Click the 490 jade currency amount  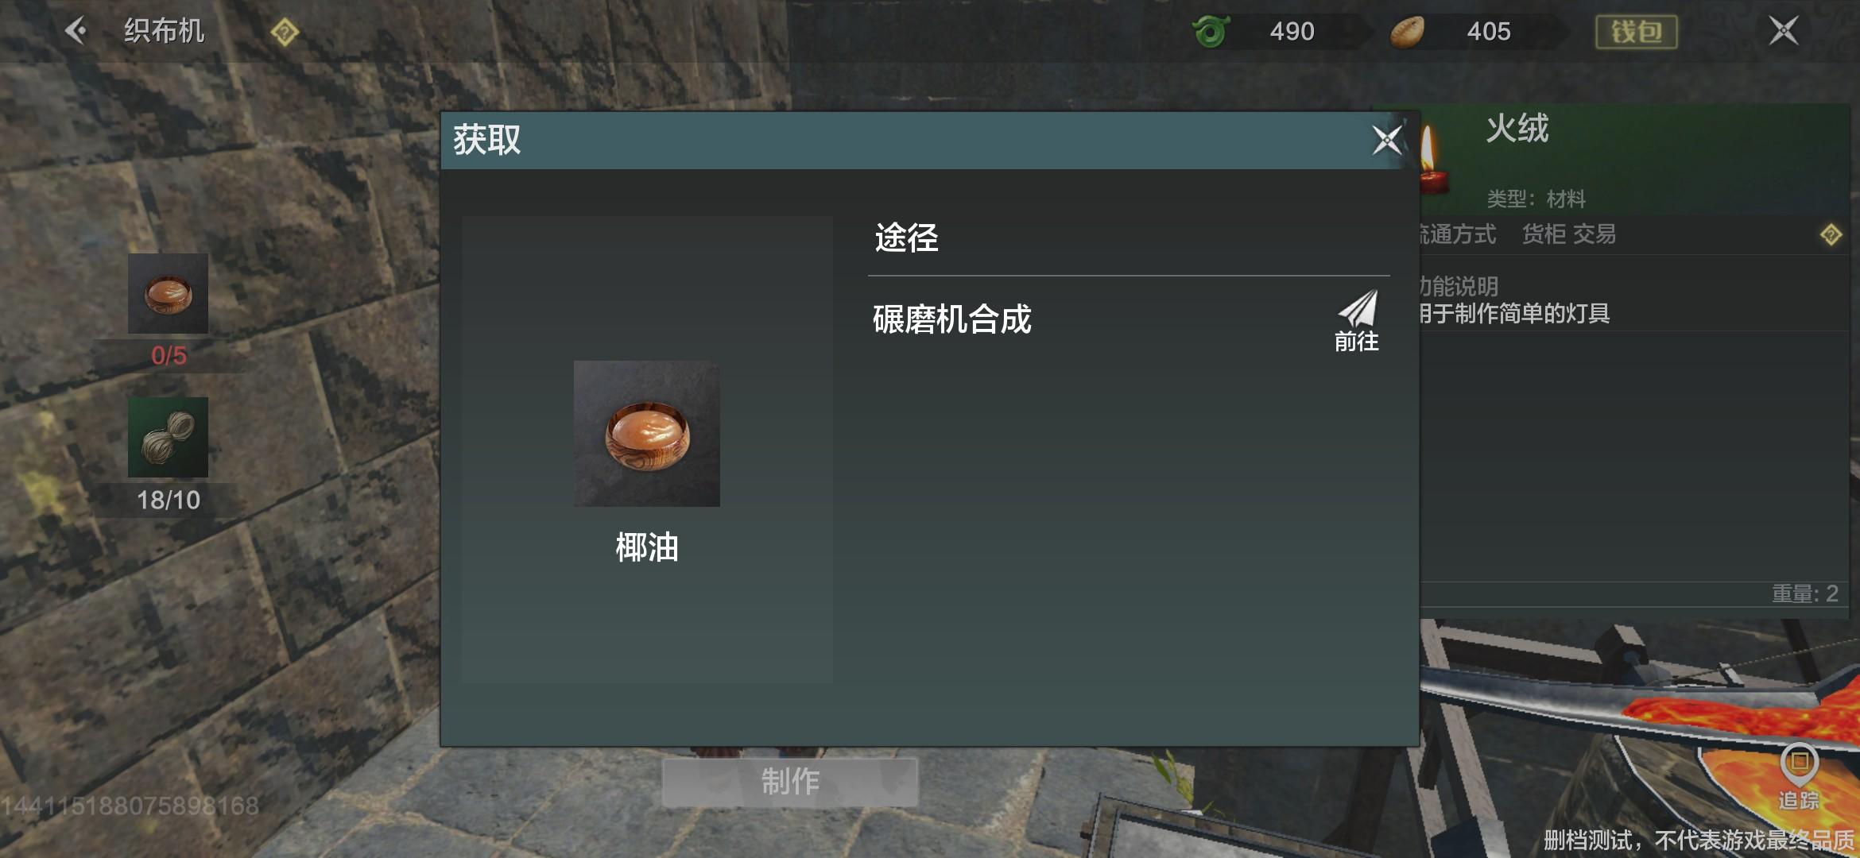pos(1292,32)
